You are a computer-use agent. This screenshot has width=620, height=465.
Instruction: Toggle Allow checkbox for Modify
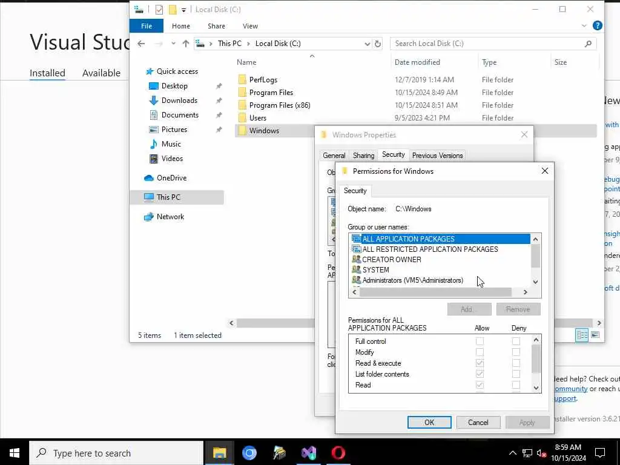(x=480, y=352)
